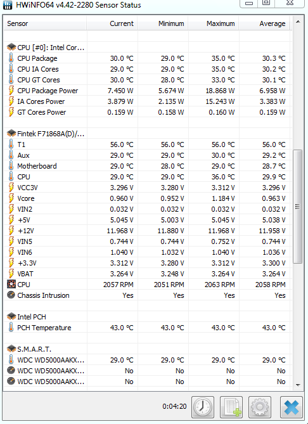Viewport: 308px width, 424px height.
Task: Click the CPU Package thermometer icon
Action: coord(11,58)
